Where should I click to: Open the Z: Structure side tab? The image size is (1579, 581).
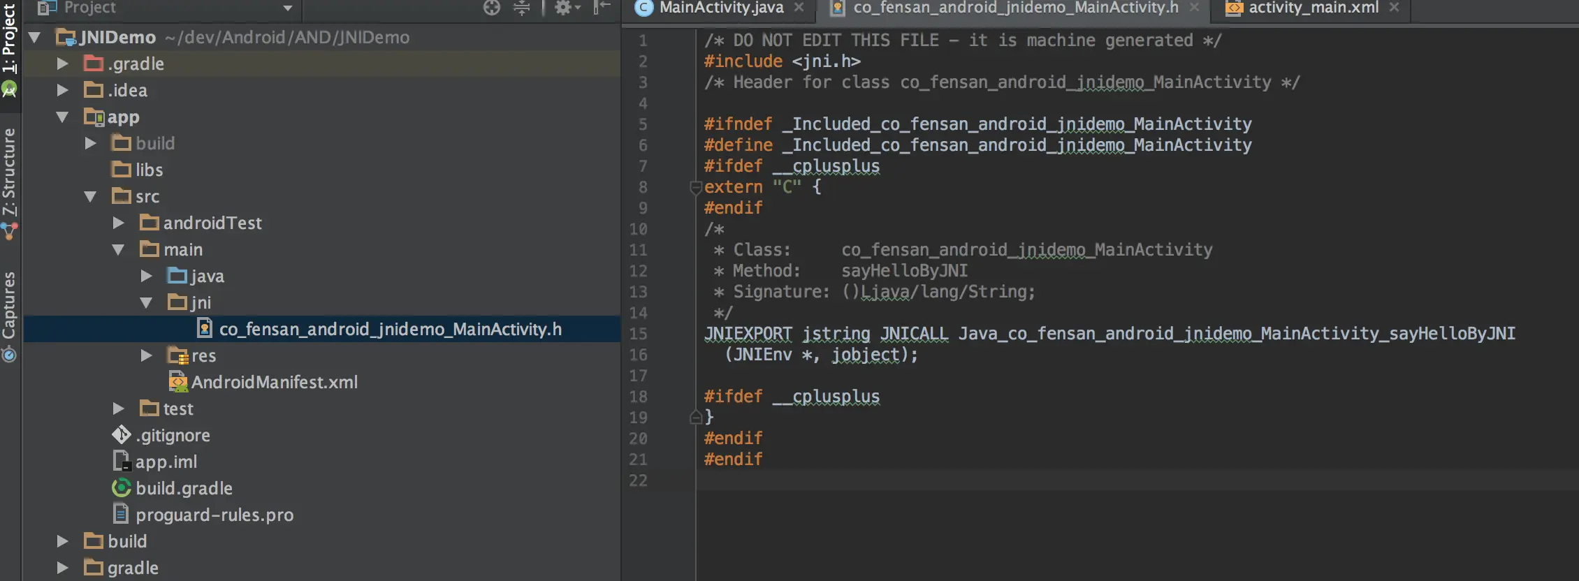[x=9, y=172]
